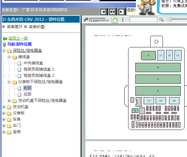The height and width of the screenshot is (157, 187).
Task: Open the 中央接线盒 document
Action: pos(33,63)
